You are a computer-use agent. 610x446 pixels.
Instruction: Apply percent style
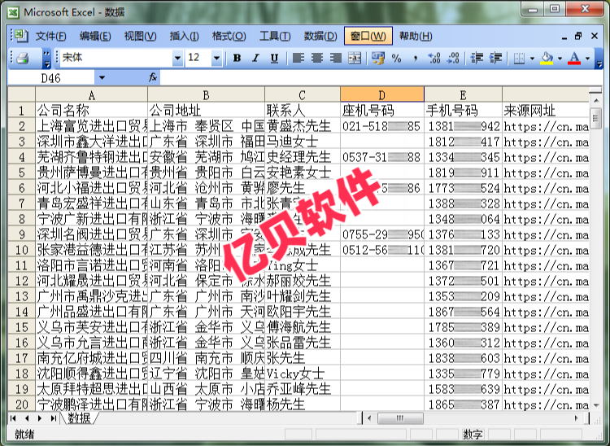click(396, 59)
